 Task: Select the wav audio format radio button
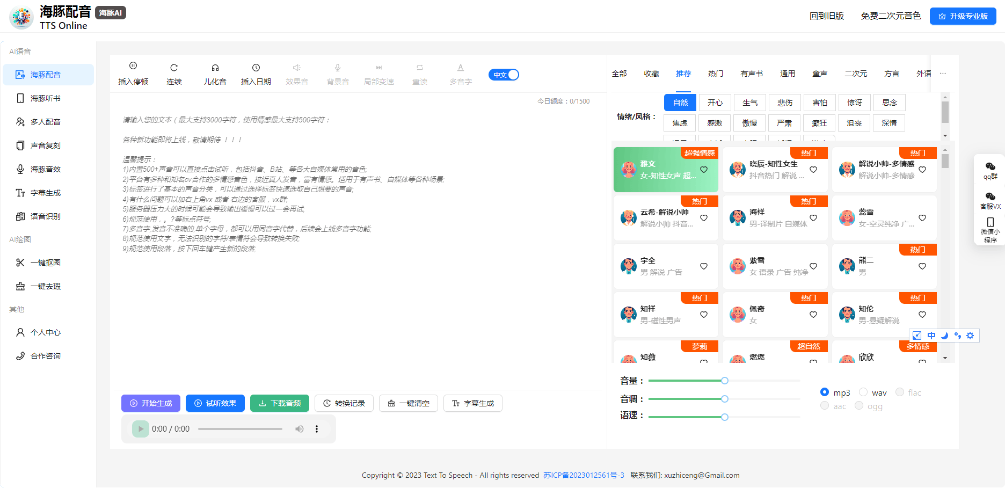[863, 392]
